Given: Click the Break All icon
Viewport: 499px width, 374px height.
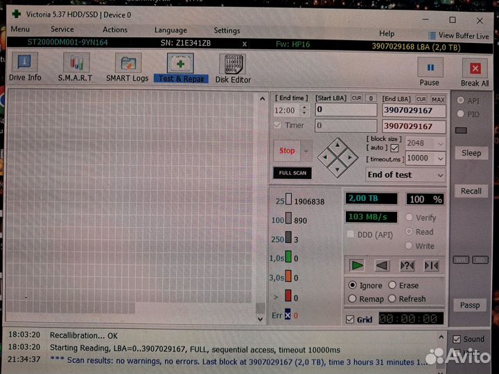Looking at the screenshot, I should 475,69.
